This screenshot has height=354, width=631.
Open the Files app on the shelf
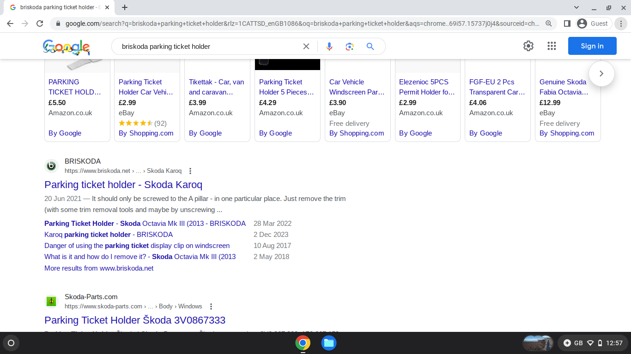328,343
